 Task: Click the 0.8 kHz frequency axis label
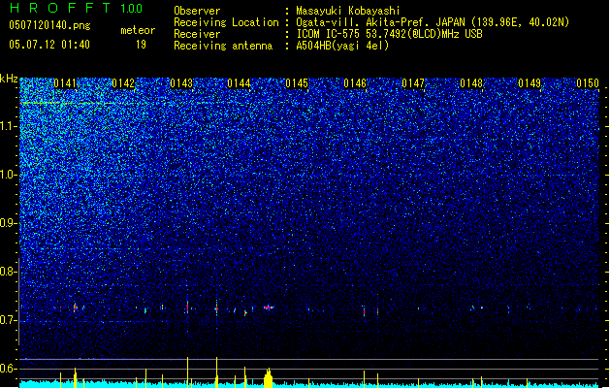pyautogui.click(x=8, y=272)
